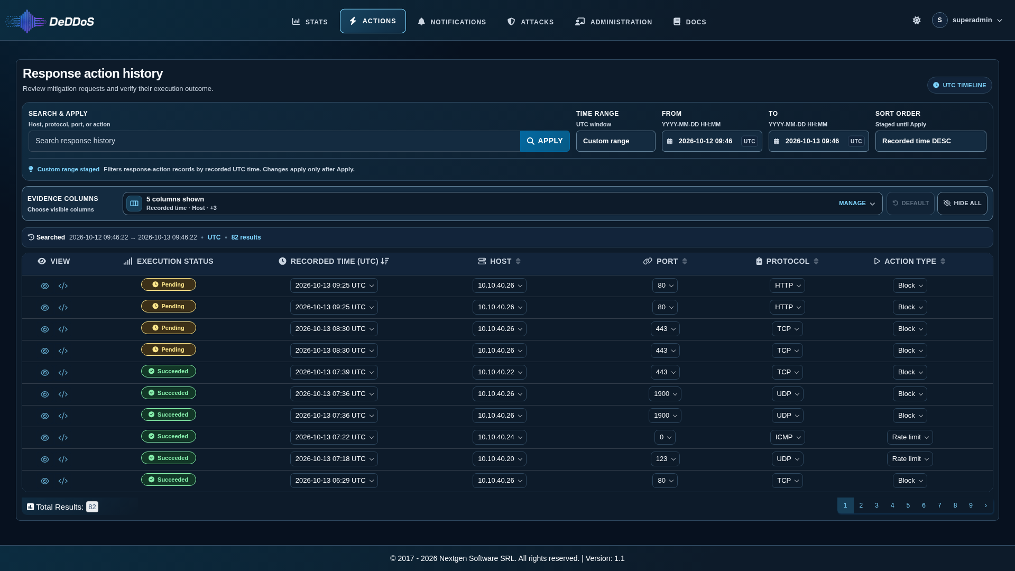Sort by Recorded Time (UTC) column
Viewport: 1015px width, 571px height.
click(334, 262)
